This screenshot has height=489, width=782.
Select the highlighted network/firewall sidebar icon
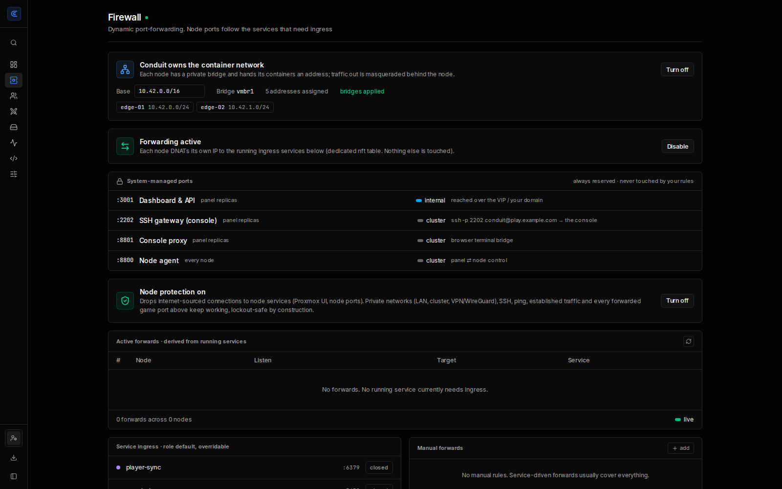pyautogui.click(x=14, y=80)
